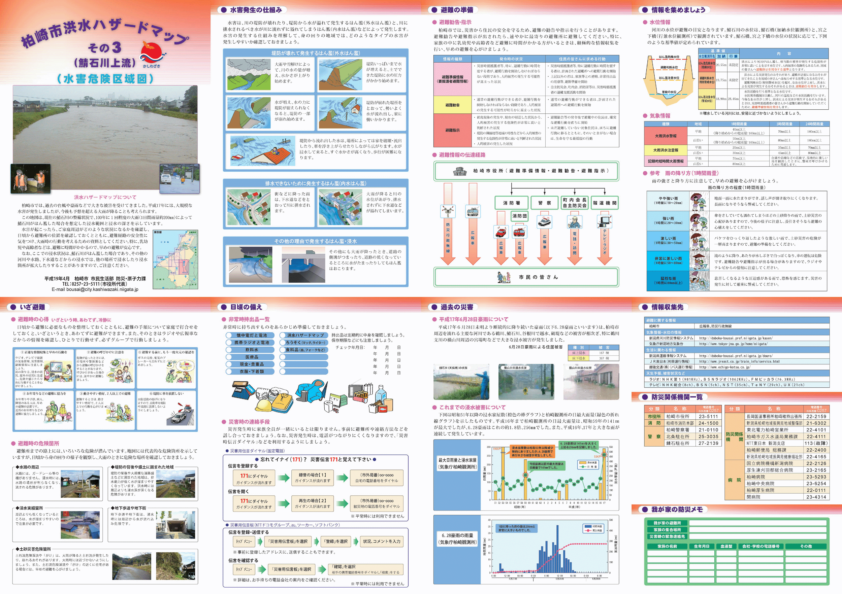This screenshot has width=842, height=594.
Task: Click the red 避難指示 category cell
Action: pos(453,130)
